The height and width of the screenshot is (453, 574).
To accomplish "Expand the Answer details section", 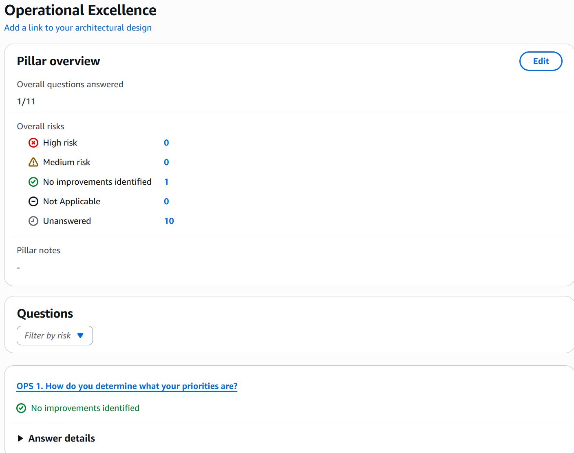I will (x=56, y=438).
